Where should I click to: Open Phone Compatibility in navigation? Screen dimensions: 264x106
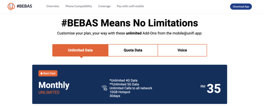[79, 6]
